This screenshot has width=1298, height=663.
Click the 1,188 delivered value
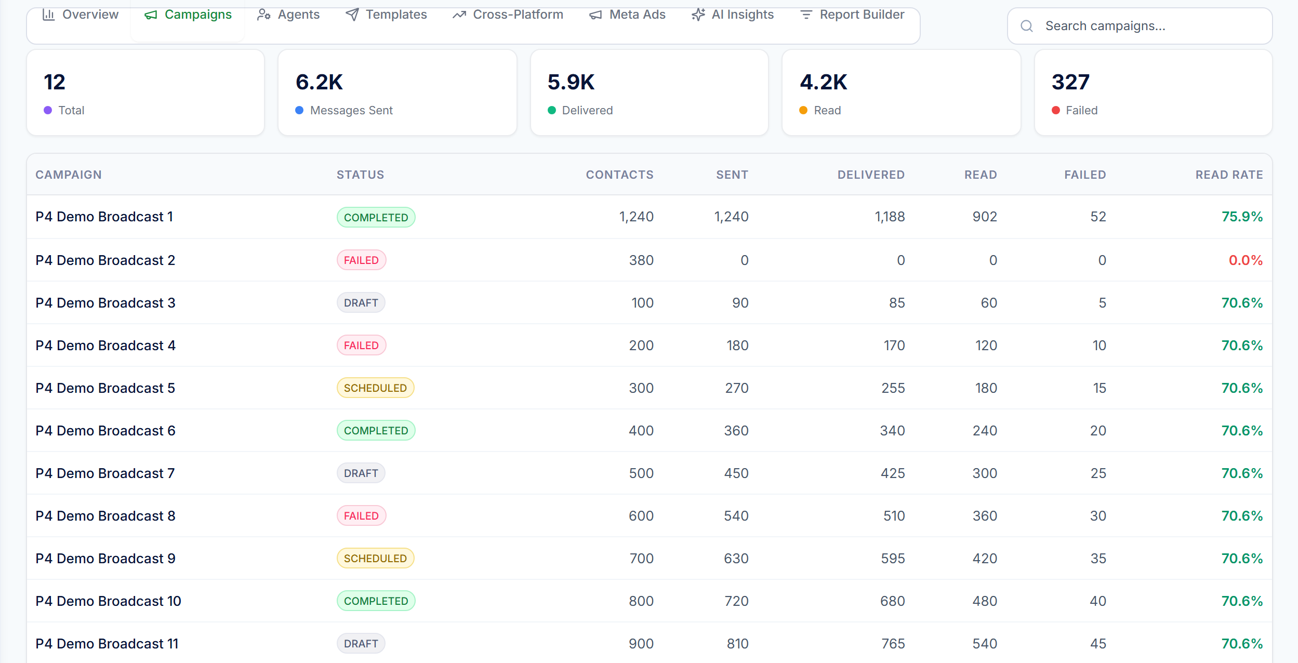coord(890,217)
